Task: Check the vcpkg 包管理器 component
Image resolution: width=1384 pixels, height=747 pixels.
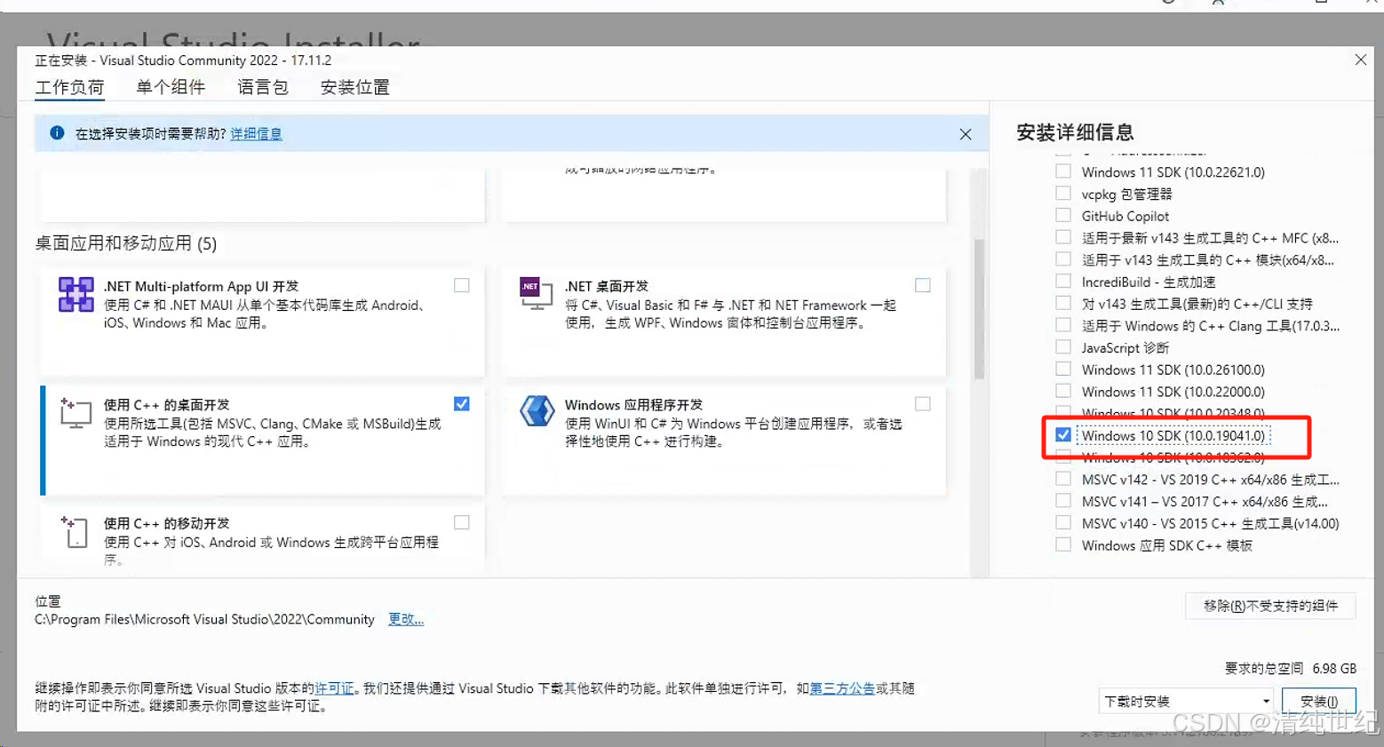Action: (x=1063, y=194)
